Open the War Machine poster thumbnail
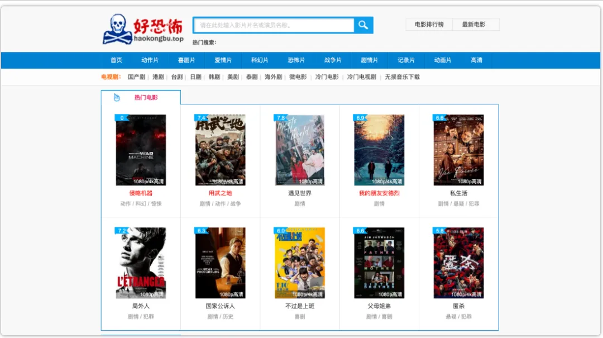 point(141,150)
